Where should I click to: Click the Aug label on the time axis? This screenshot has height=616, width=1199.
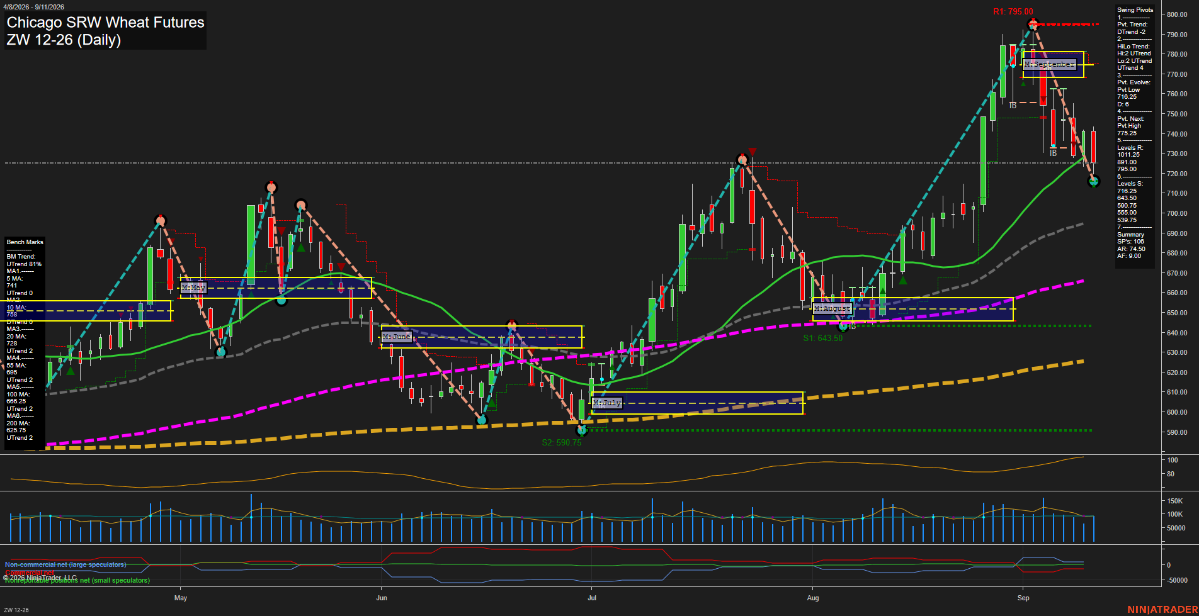click(813, 598)
